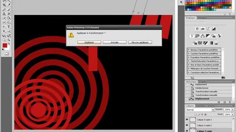236x132 pixels.
Task: Expand Mélangeur de couches presets
Action: pos(188,69)
